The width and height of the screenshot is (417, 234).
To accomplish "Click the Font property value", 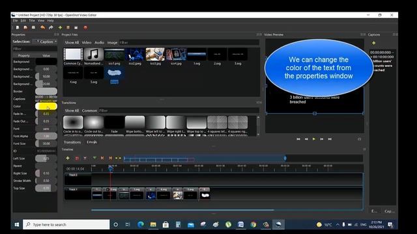I will pos(46,129).
